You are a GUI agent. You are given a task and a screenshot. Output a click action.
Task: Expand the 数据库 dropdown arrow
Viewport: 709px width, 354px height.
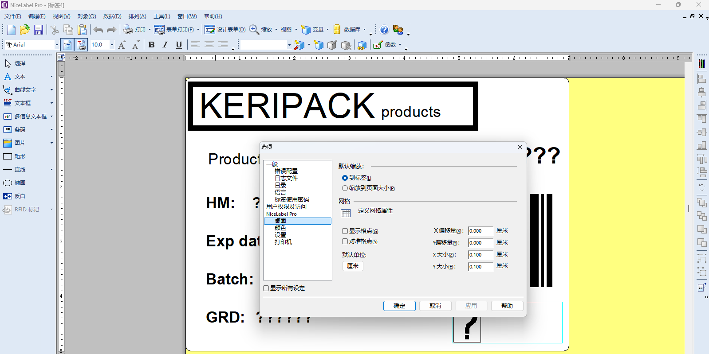click(x=364, y=30)
